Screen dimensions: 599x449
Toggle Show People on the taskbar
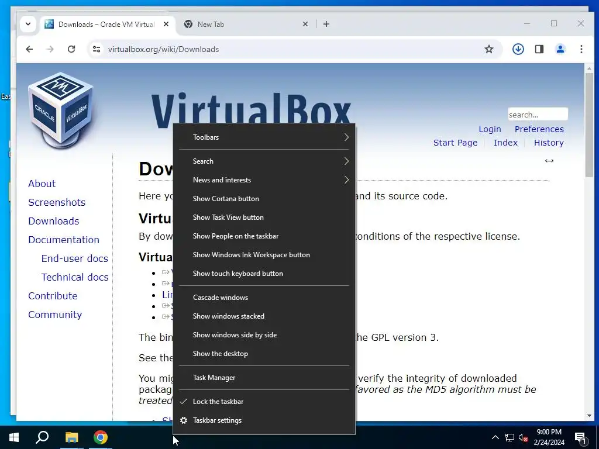coord(264,236)
